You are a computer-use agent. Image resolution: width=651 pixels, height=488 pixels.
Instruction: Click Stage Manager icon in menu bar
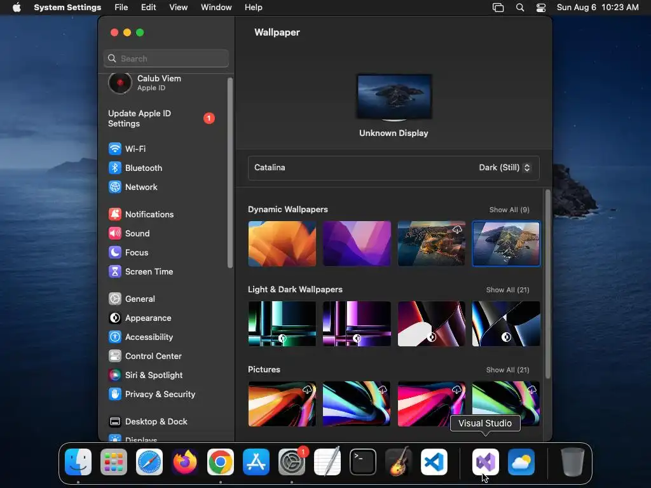(x=498, y=8)
